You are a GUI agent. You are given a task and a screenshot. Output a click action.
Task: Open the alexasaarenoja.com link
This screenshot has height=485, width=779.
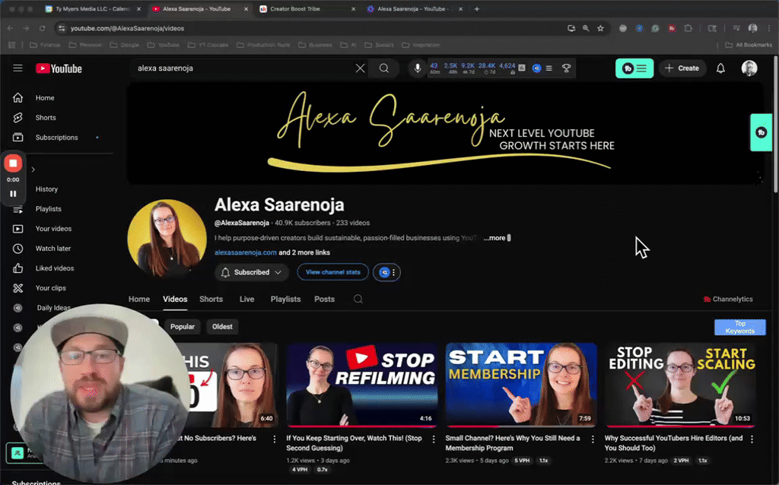(245, 251)
